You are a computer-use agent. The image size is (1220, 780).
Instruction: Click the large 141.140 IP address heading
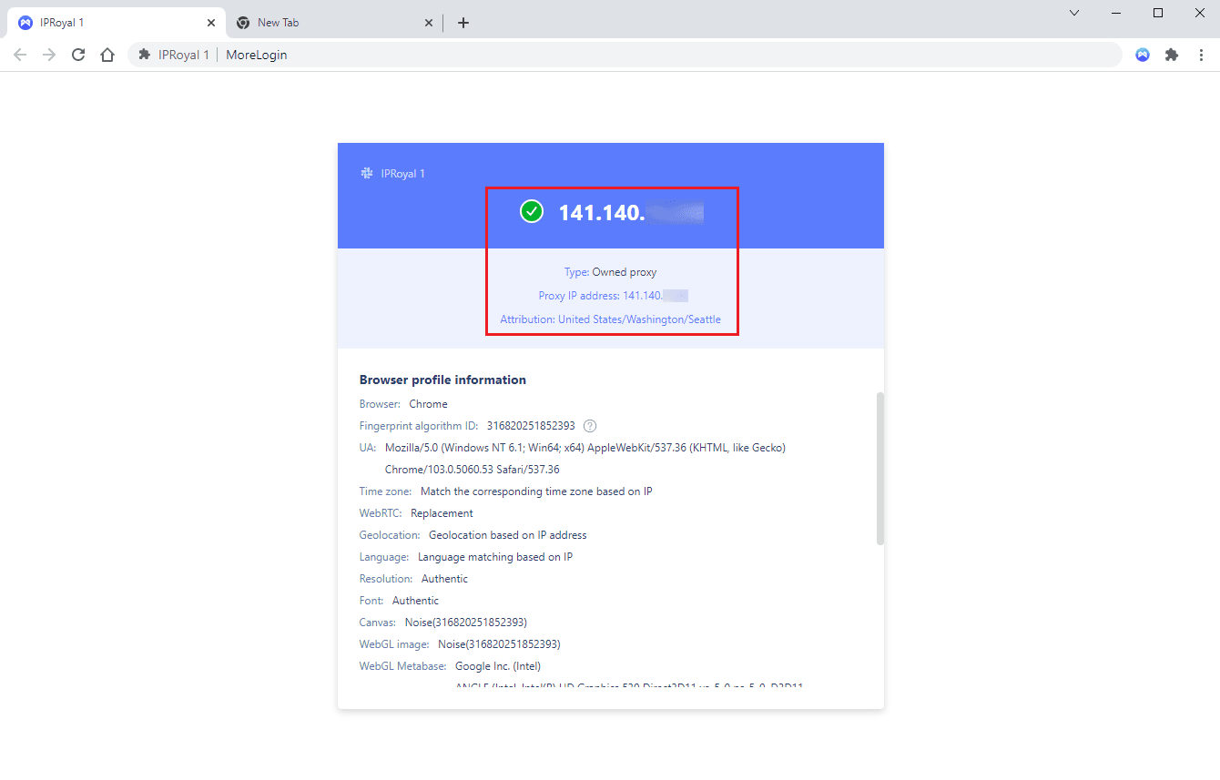pyautogui.click(x=631, y=212)
